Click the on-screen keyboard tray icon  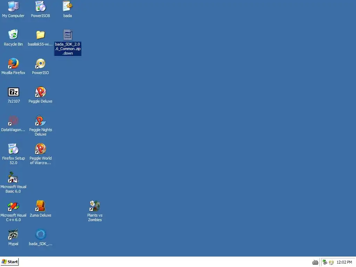click(x=315, y=262)
